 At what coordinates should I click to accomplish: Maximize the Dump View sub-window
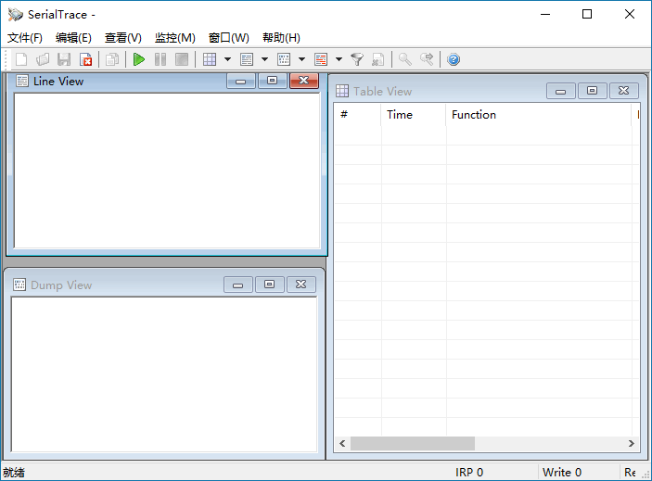269,285
